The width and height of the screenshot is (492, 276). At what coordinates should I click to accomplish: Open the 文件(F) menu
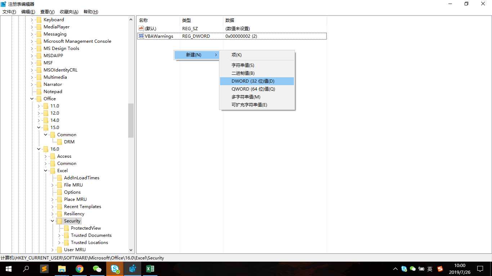pos(9,12)
